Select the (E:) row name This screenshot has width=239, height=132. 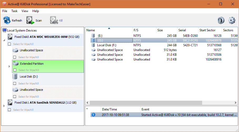click(x=100, y=36)
